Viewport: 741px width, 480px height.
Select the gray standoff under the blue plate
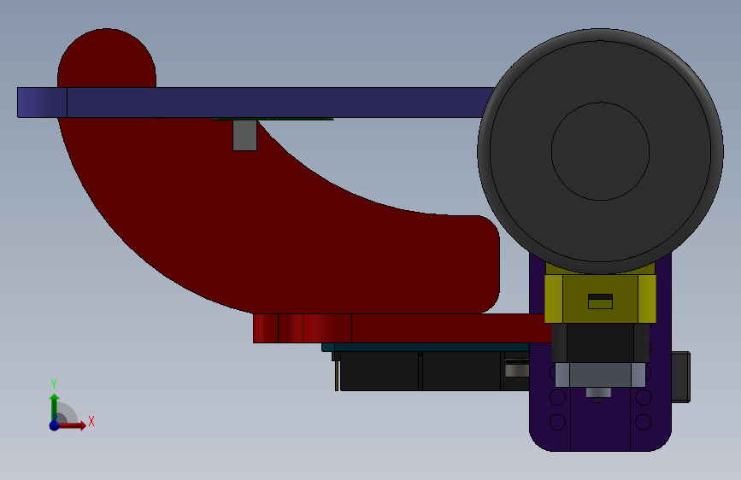[244, 135]
